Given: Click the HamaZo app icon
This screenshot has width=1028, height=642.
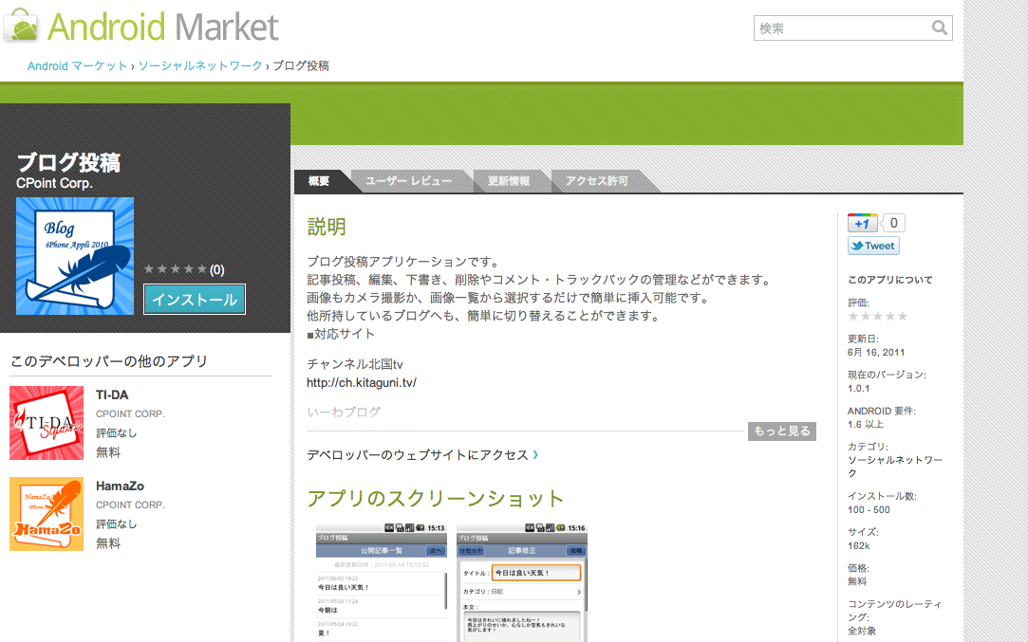Looking at the screenshot, I should [x=47, y=514].
